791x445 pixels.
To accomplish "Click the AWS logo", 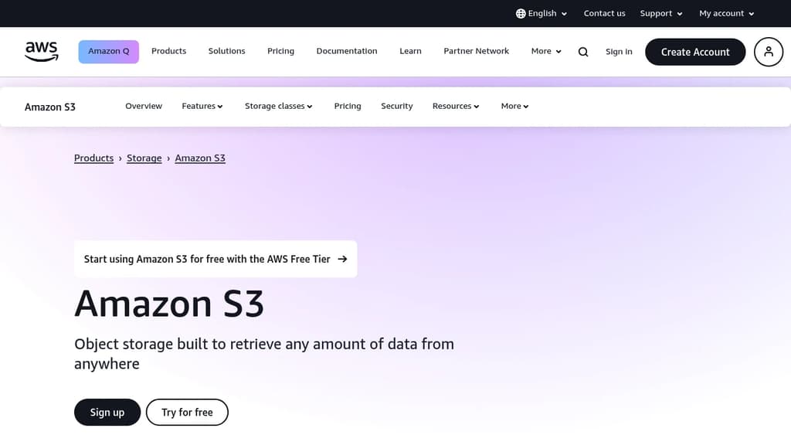I will [42, 52].
